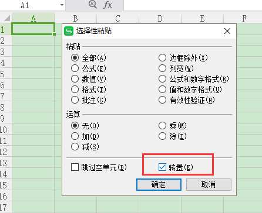Close the 选择性粘贴 dialog with X
This screenshot has width=262, height=213.
(227, 31)
